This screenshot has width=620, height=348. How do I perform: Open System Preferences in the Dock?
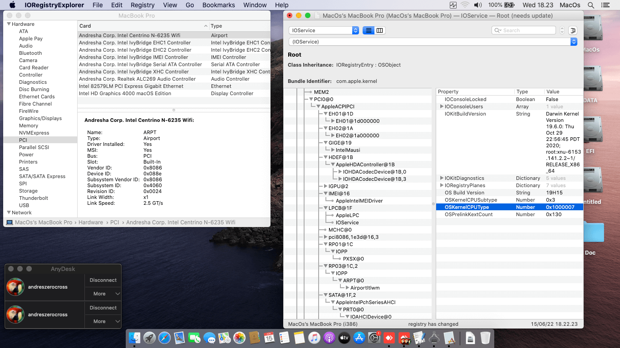click(x=374, y=338)
